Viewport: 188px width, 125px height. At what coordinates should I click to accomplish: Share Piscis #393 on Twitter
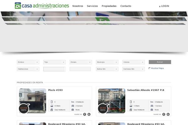(x=89, y=114)
